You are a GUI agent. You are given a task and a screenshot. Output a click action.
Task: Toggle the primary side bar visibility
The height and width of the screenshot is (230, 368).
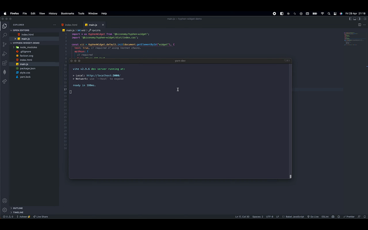pos(350,19)
